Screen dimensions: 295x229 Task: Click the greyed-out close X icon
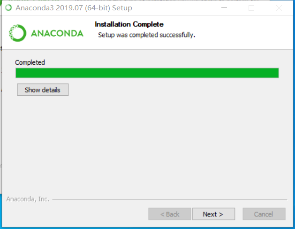click(279, 8)
